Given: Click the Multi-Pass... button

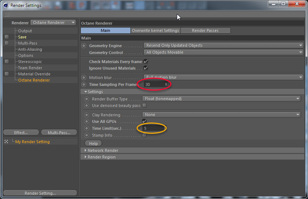Looking at the screenshot, I should click(59, 133).
